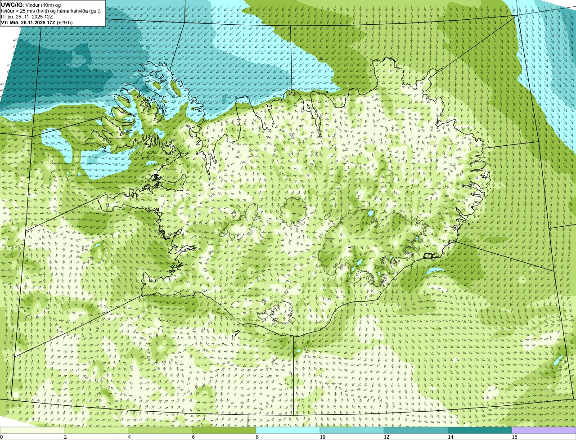
Task: Click the legend swatch between 0 and 2
Action: [x=32, y=431]
